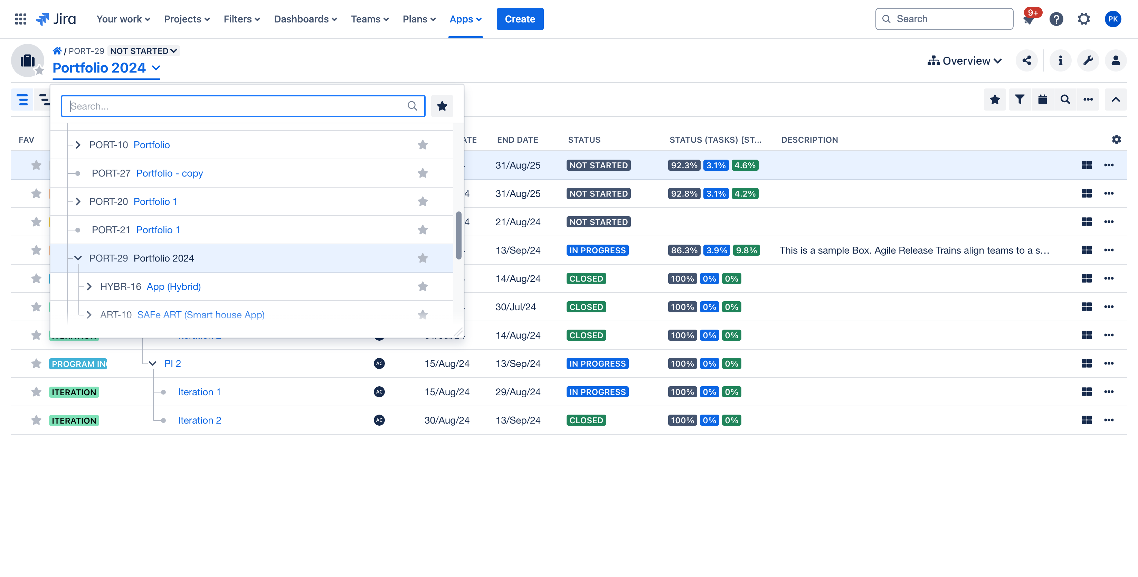
Task: Open the column settings gear icon
Action: pos(1116,140)
